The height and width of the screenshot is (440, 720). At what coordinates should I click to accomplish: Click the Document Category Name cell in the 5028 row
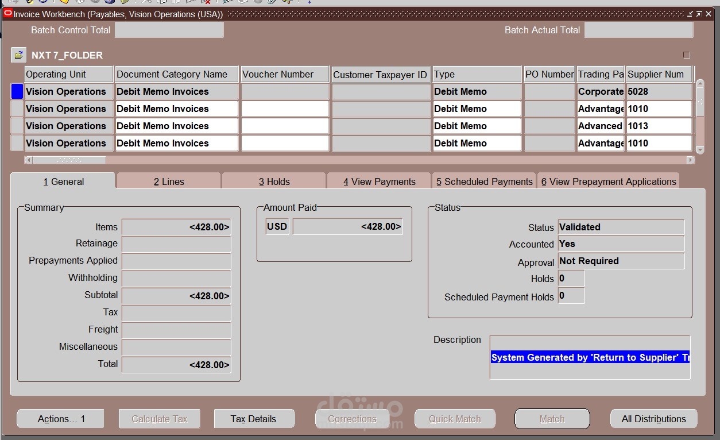pos(177,91)
